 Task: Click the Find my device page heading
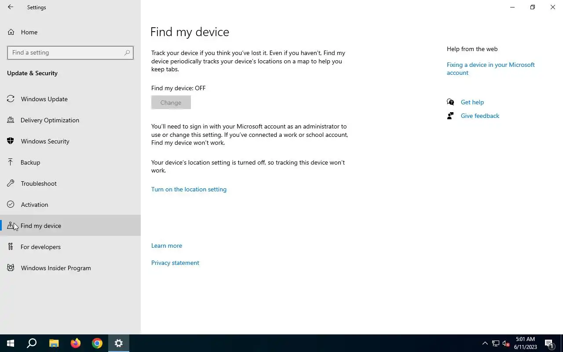(x=190, y=32)
